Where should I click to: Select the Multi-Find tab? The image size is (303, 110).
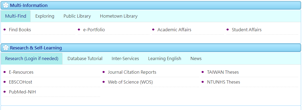click(16, 16)
